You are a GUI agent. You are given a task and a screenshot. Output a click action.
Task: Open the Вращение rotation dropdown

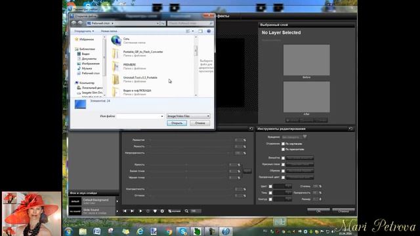point(294,137)
